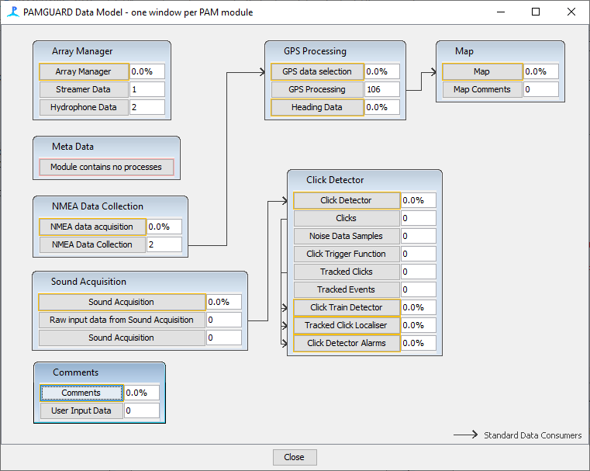Minimize the PAMGUARD Data Model window
The width and height of the screenshot is (590, 471).
pos(500,12)
